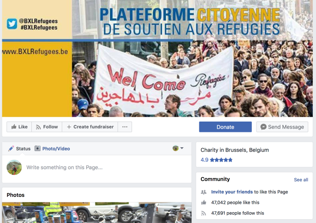Open the See all community link
The image size is (316, 223).
[x=301, y=180]
